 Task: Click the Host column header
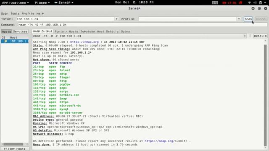pyautogui.click(x=13, y=37)
